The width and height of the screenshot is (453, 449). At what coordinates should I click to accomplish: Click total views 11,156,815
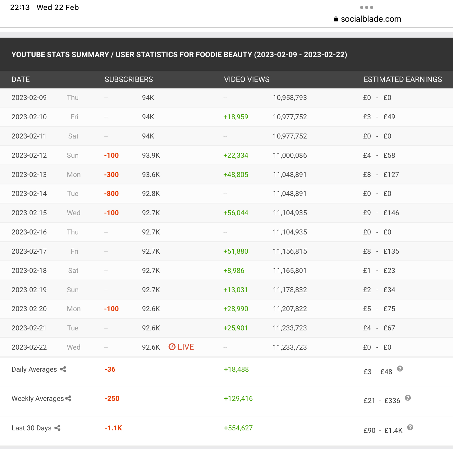(x=290, y=251)
